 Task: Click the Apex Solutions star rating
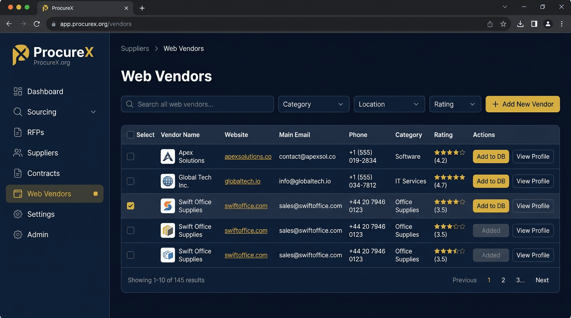450,152
